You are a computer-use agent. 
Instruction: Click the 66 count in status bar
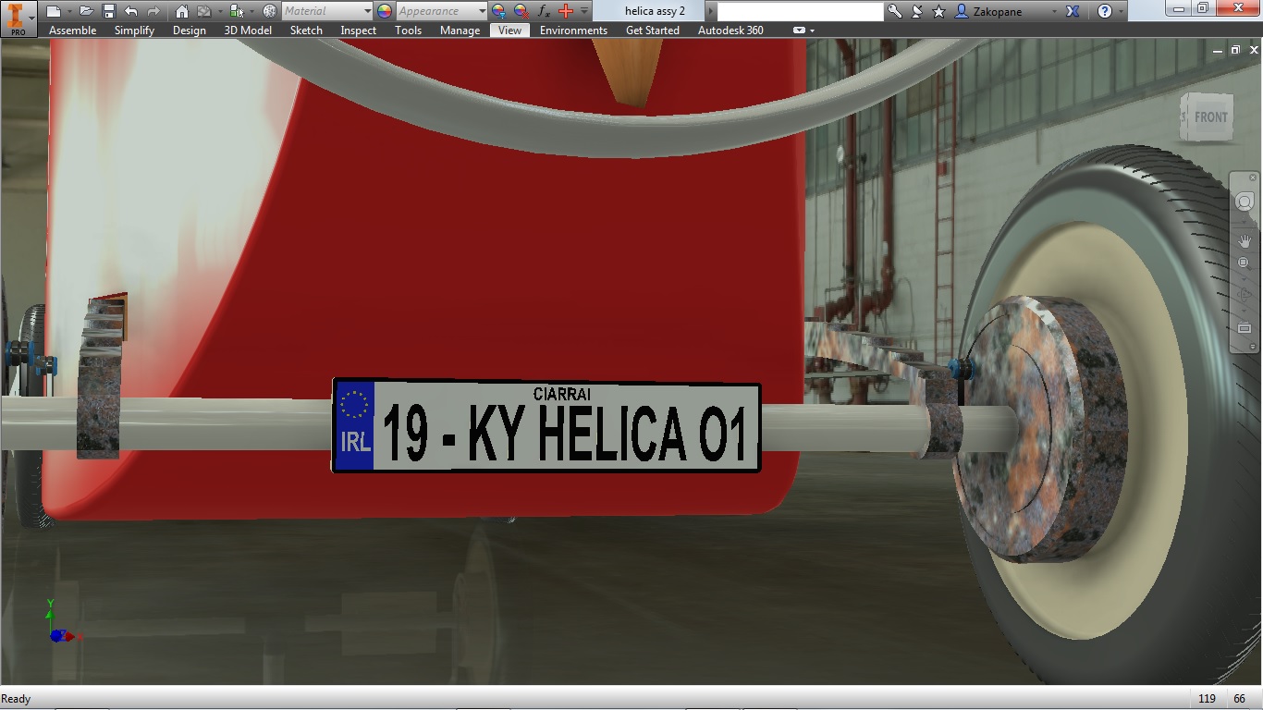click(x=1239, y=699)
